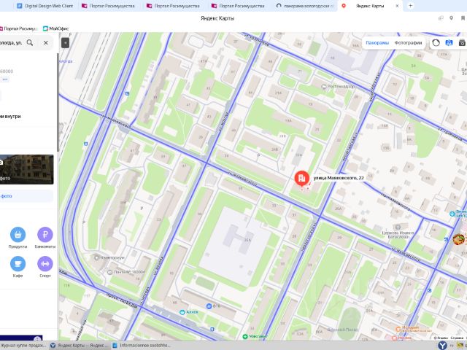Select the Спорт category icon
The height and width of the screenshot is (350, 467).
click(x=45, y=264)
